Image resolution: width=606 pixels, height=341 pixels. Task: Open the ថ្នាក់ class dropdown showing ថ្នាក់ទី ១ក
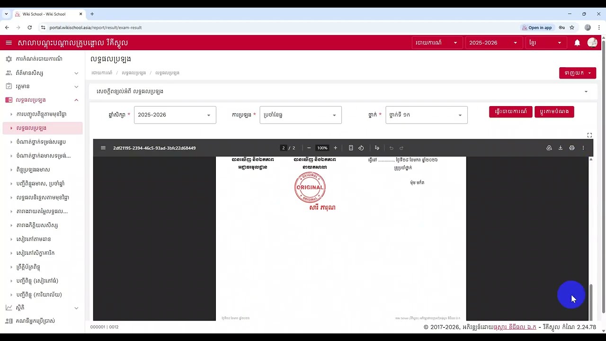[x=426, y=115]
